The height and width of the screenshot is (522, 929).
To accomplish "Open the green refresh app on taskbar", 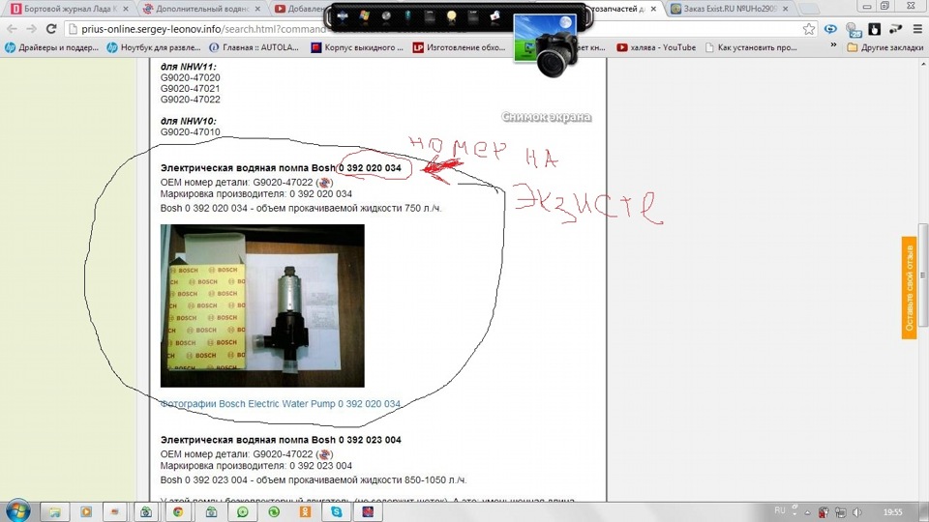I will tap(274, 512).
